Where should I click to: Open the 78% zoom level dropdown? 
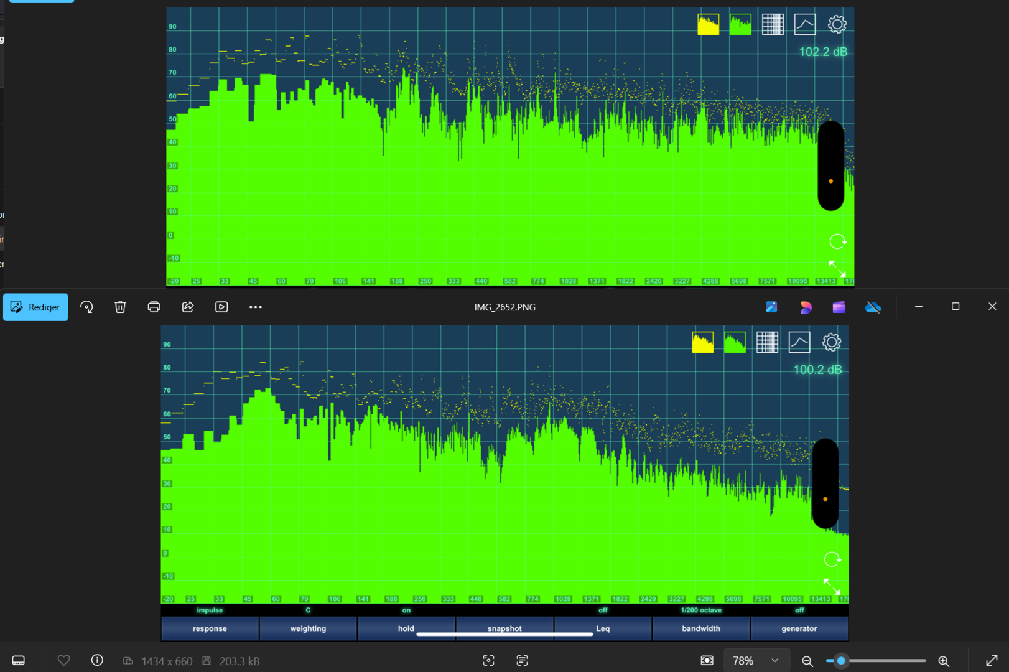click(756, 660)
